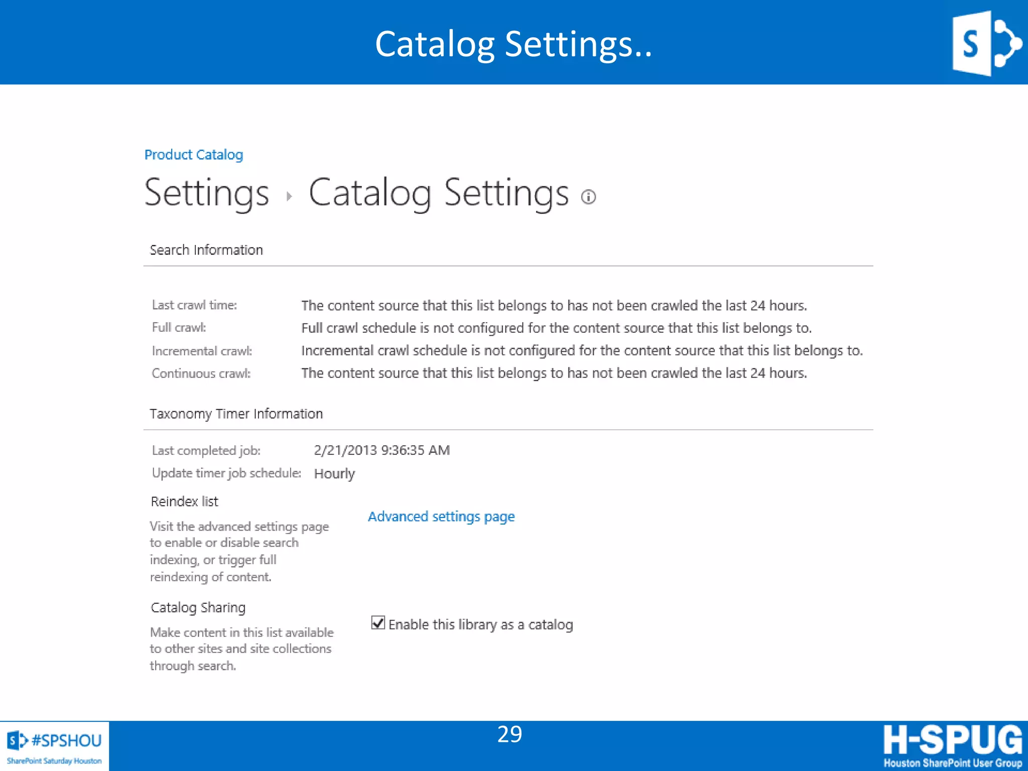Click the Catalog Settings.. slide title
The height and width of the screenshot is (771, 1028).
tap(513, 44)
